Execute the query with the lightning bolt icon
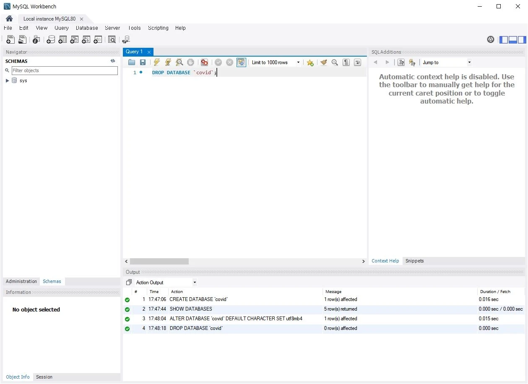This screenshot has width=528, height=384. click(157, 62)
